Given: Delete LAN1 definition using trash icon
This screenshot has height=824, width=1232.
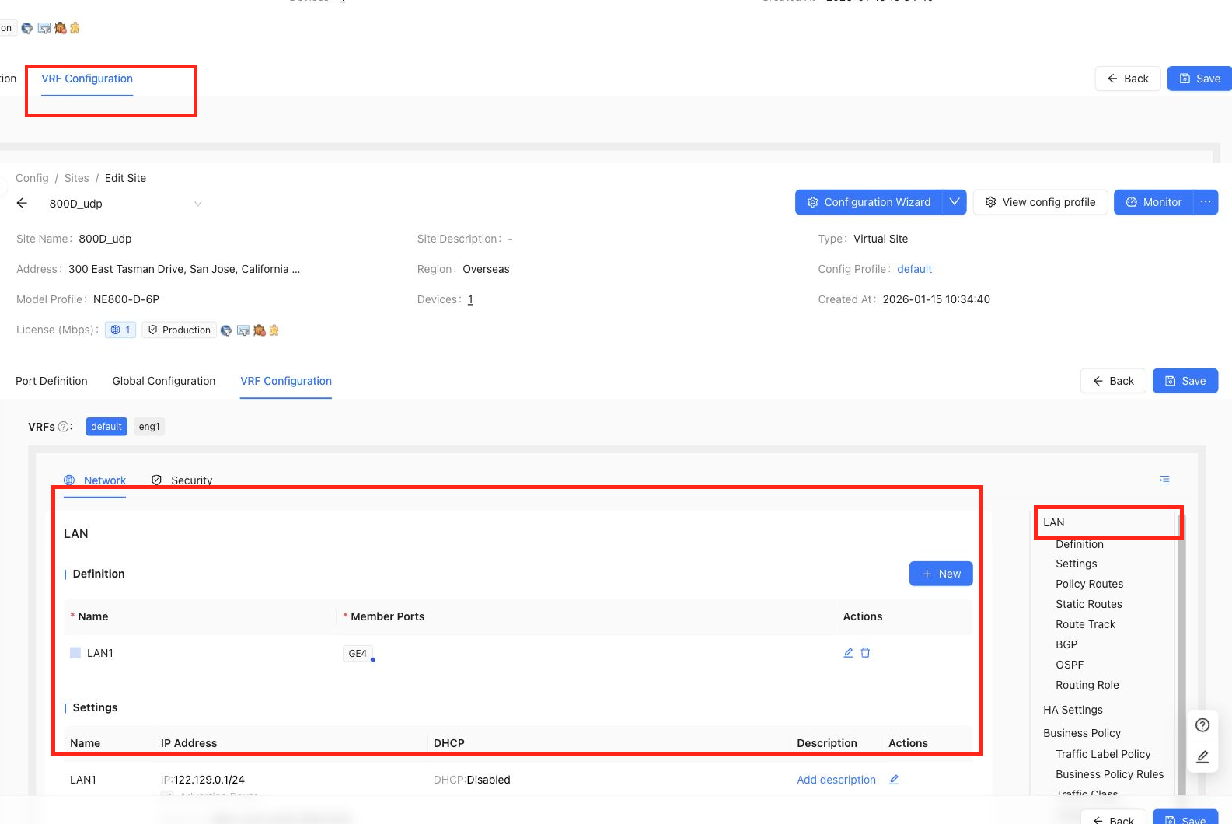Looking at the screenshot, I should point(865,653).
